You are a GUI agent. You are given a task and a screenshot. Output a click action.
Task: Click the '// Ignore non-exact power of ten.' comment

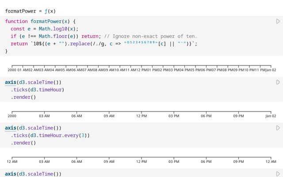tap(150, 36)
